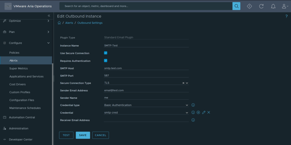291x145 pixels.
Task: Go to home via breadcrumb house icon
Action: (x=59, y=23)
